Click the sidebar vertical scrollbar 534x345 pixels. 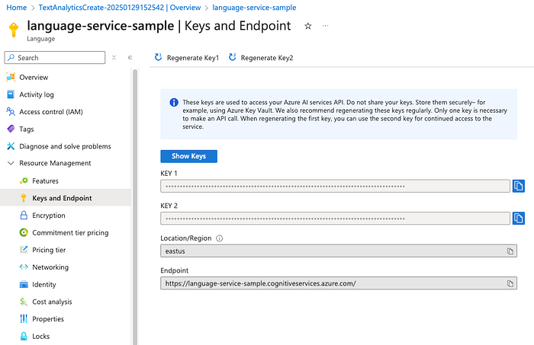tap(135, 206)
